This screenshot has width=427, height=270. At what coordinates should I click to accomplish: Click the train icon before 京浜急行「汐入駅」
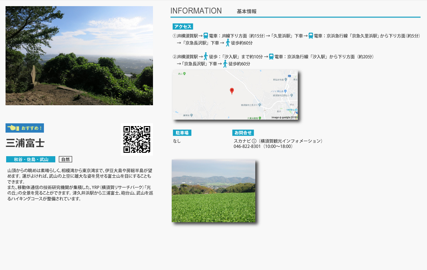click(x=271, y=56)
